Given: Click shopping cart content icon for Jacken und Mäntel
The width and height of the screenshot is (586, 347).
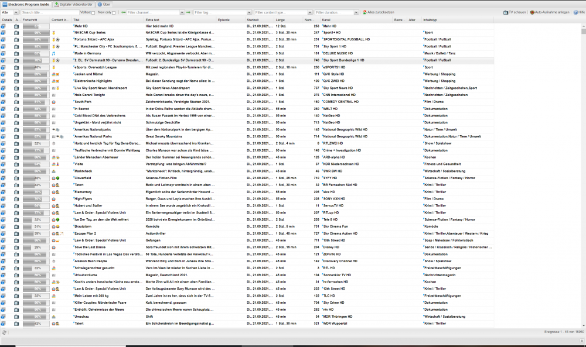Looking at the screenshot, I should [x=57, y=74].
